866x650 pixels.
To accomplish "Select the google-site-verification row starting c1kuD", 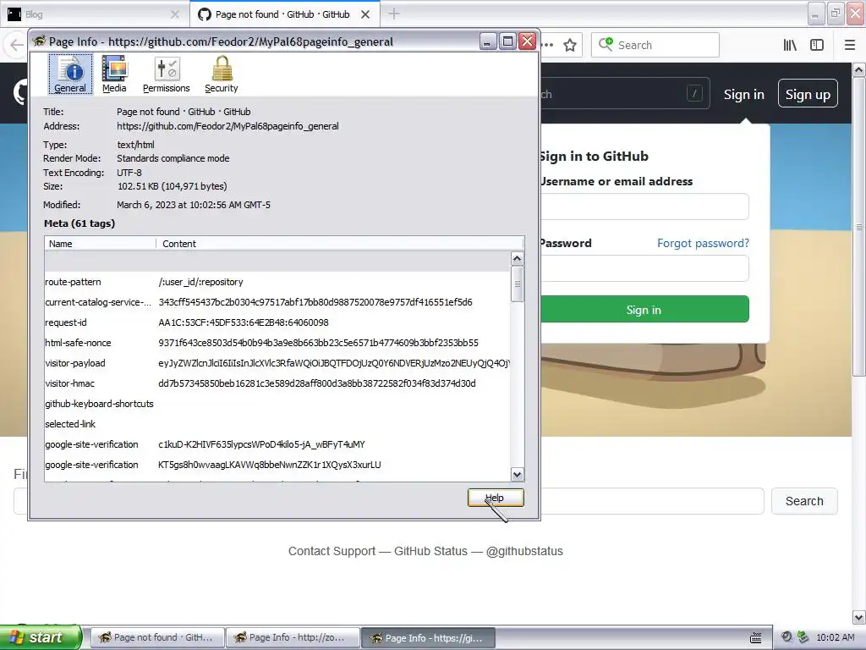I will (277, 444).
